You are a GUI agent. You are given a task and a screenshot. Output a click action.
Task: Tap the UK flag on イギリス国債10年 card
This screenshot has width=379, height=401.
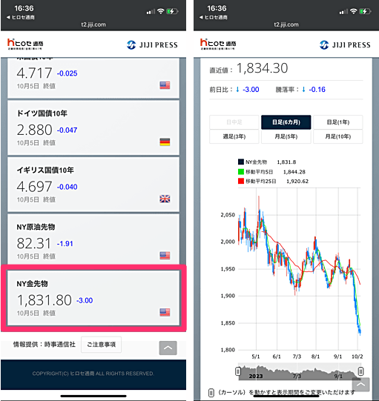click(165, 199)
